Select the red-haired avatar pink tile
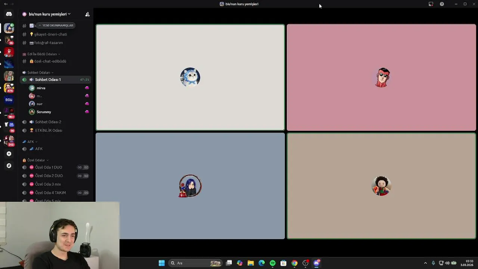This screenshot has width=478, height=269. (381, 77)
